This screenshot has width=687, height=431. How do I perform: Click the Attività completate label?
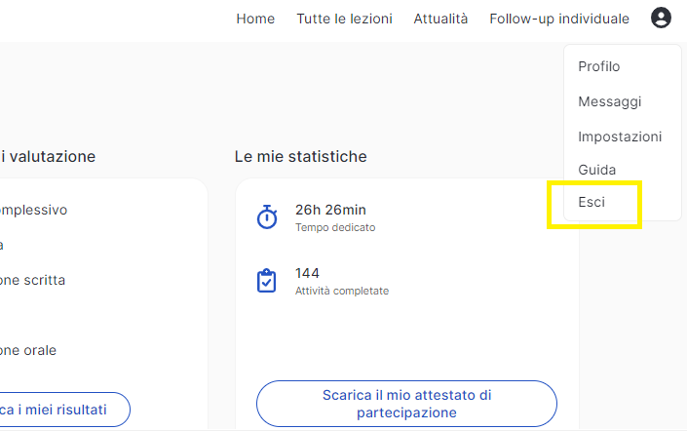(x=342, y=291)
